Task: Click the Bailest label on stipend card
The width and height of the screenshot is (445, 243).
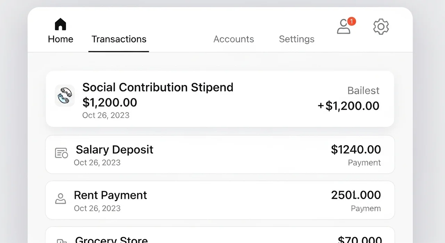Action: click(x=363, y=91)
